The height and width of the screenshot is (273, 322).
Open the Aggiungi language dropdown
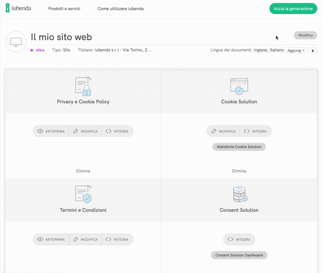click(x=296, y=51)
